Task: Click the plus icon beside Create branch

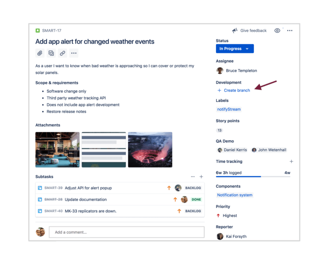Action: tap(219, 90)
